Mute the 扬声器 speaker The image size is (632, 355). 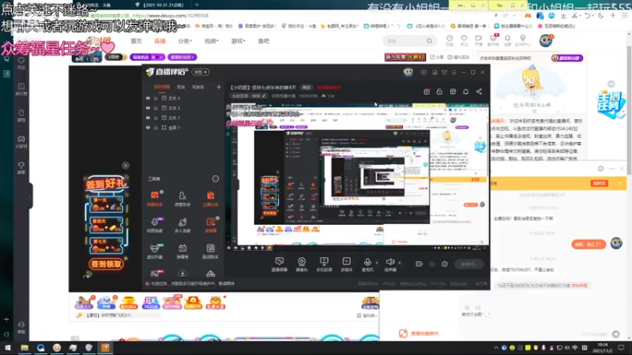(x=389, y=264)
